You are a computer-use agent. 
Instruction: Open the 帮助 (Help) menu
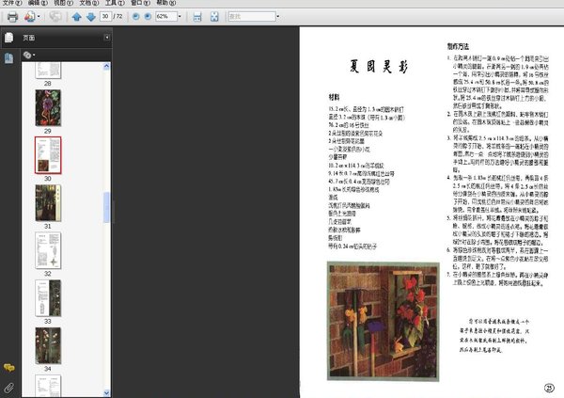pos(165,3)
